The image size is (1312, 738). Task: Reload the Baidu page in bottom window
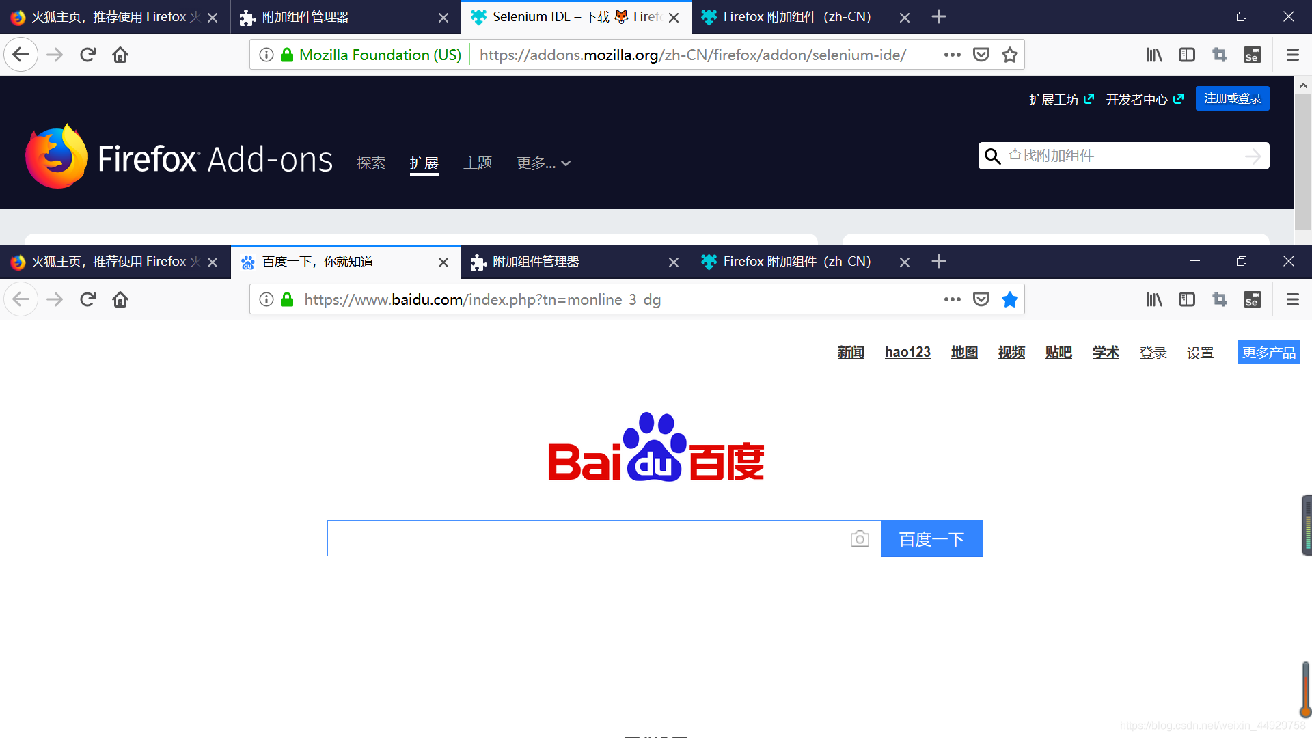pyautogui.click(x=87, y=299)
